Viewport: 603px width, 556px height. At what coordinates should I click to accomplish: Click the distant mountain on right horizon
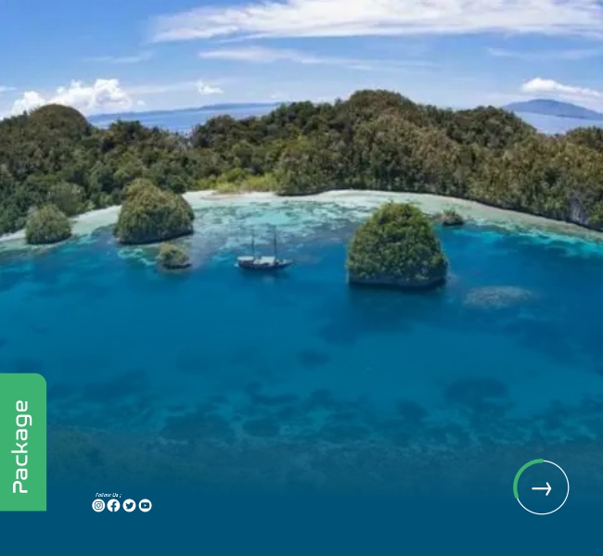[x=554, y=108]
